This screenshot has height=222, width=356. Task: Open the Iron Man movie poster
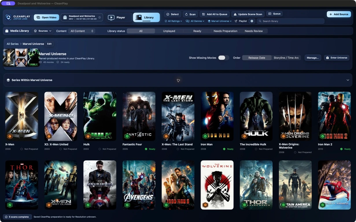217,116
